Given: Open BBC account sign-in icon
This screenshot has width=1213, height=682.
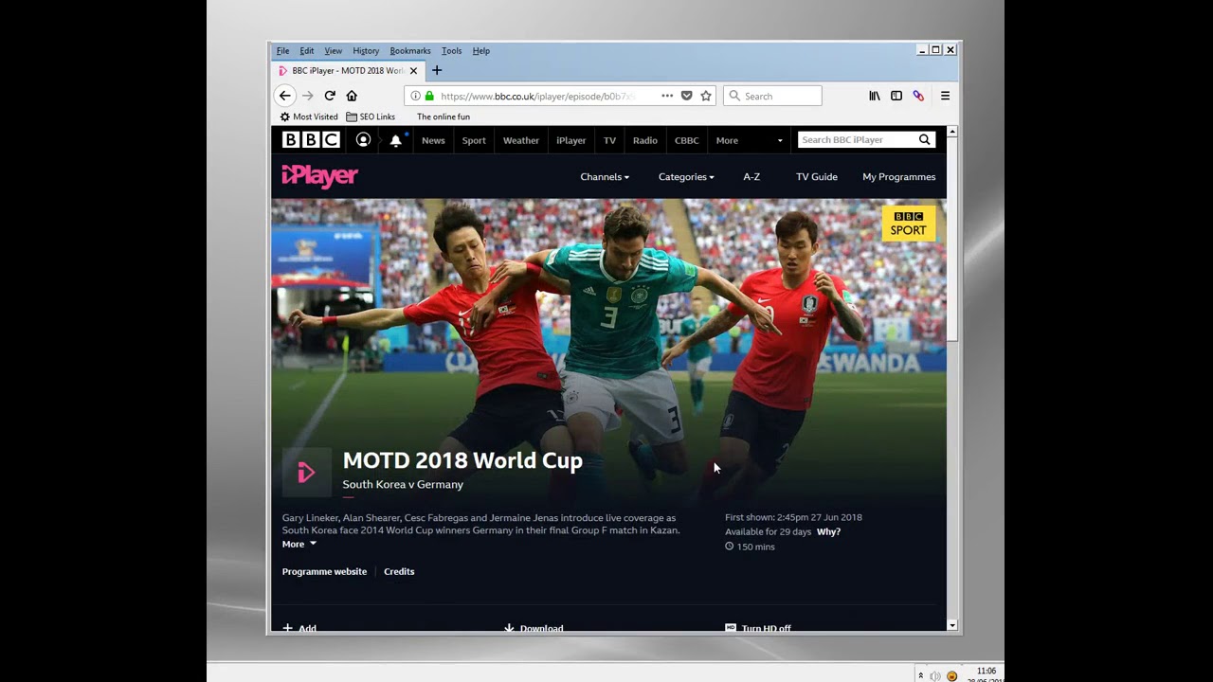Looking at the screenshot, I should [363, 140].
